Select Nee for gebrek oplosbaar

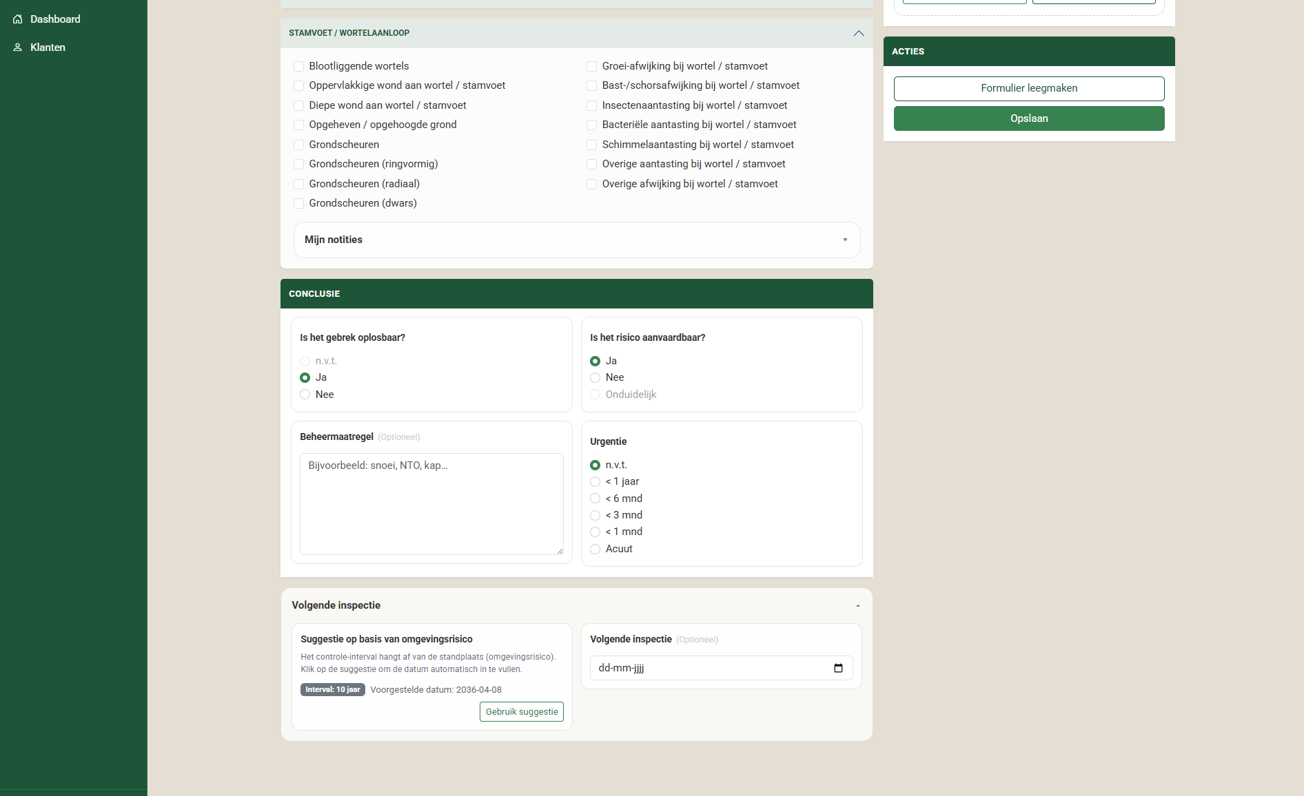pos(305,395)
